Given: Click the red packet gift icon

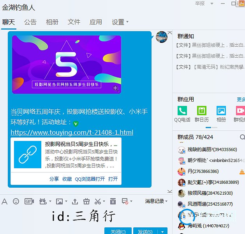Looking at the screenshot, I should (86, 201).
